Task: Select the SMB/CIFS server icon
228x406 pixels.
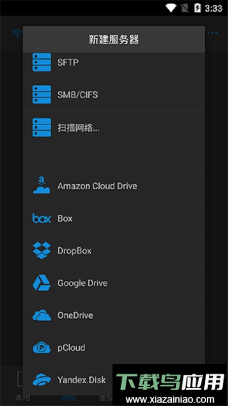Action: click(42, 95)
